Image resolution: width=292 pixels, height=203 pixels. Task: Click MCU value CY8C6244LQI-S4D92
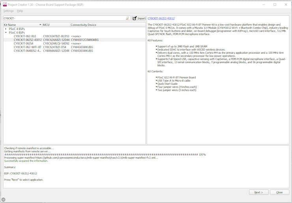[56, 43]
